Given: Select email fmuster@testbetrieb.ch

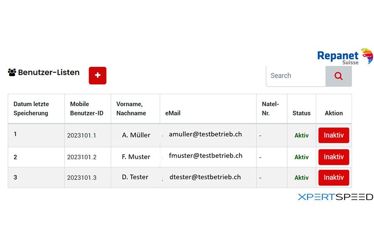Looking at the screenshot, I should coord(205,156).
